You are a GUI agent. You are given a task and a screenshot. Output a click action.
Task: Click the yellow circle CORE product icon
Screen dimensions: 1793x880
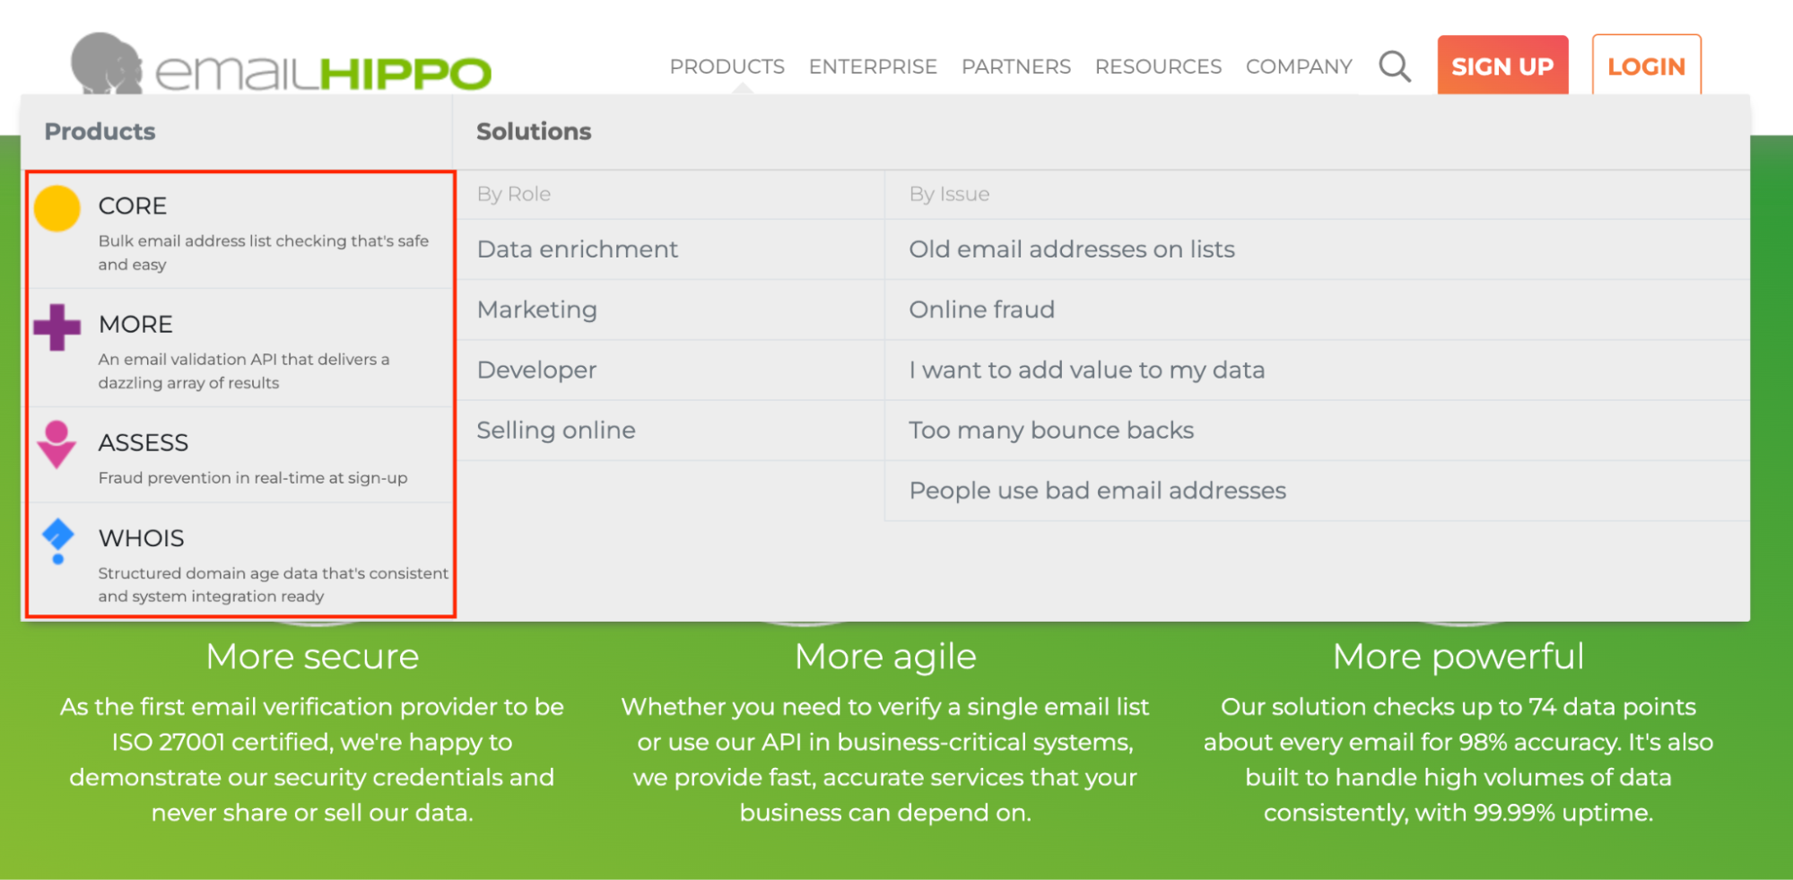(57, 209)
